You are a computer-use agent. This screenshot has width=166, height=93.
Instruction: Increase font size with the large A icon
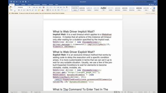34,7
